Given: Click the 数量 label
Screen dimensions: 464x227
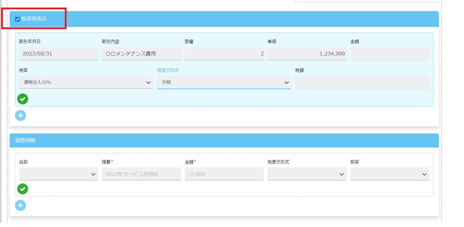Looking at the screenshot, I should coord(189,42).
